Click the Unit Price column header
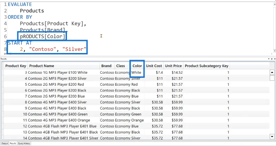The image size is (276, 146). [x=174, y=66]
